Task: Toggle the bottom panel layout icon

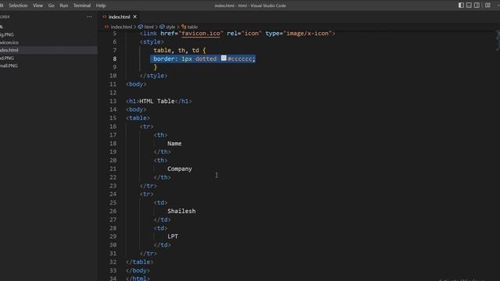Action: click(x=469, y=5)
